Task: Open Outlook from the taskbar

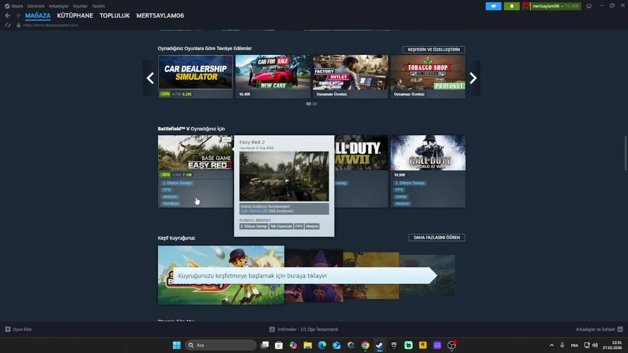Action: [x=337, y=345]
